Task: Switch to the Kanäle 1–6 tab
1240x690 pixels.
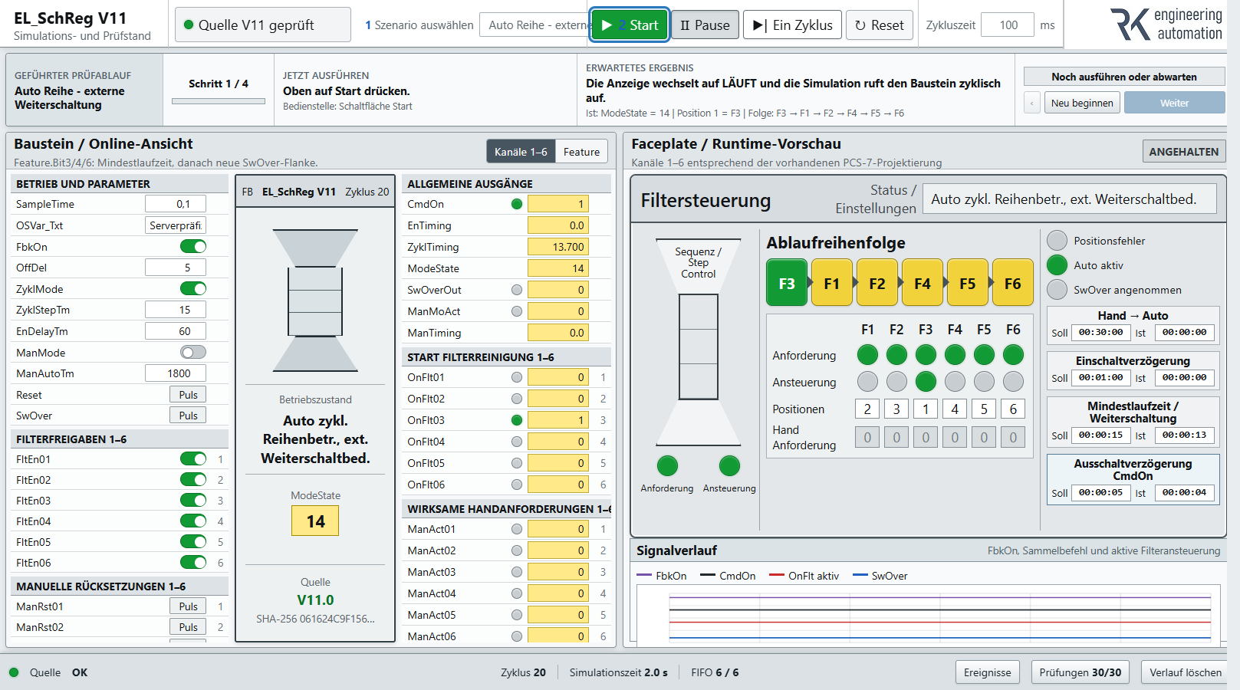Action: [521, 152]
